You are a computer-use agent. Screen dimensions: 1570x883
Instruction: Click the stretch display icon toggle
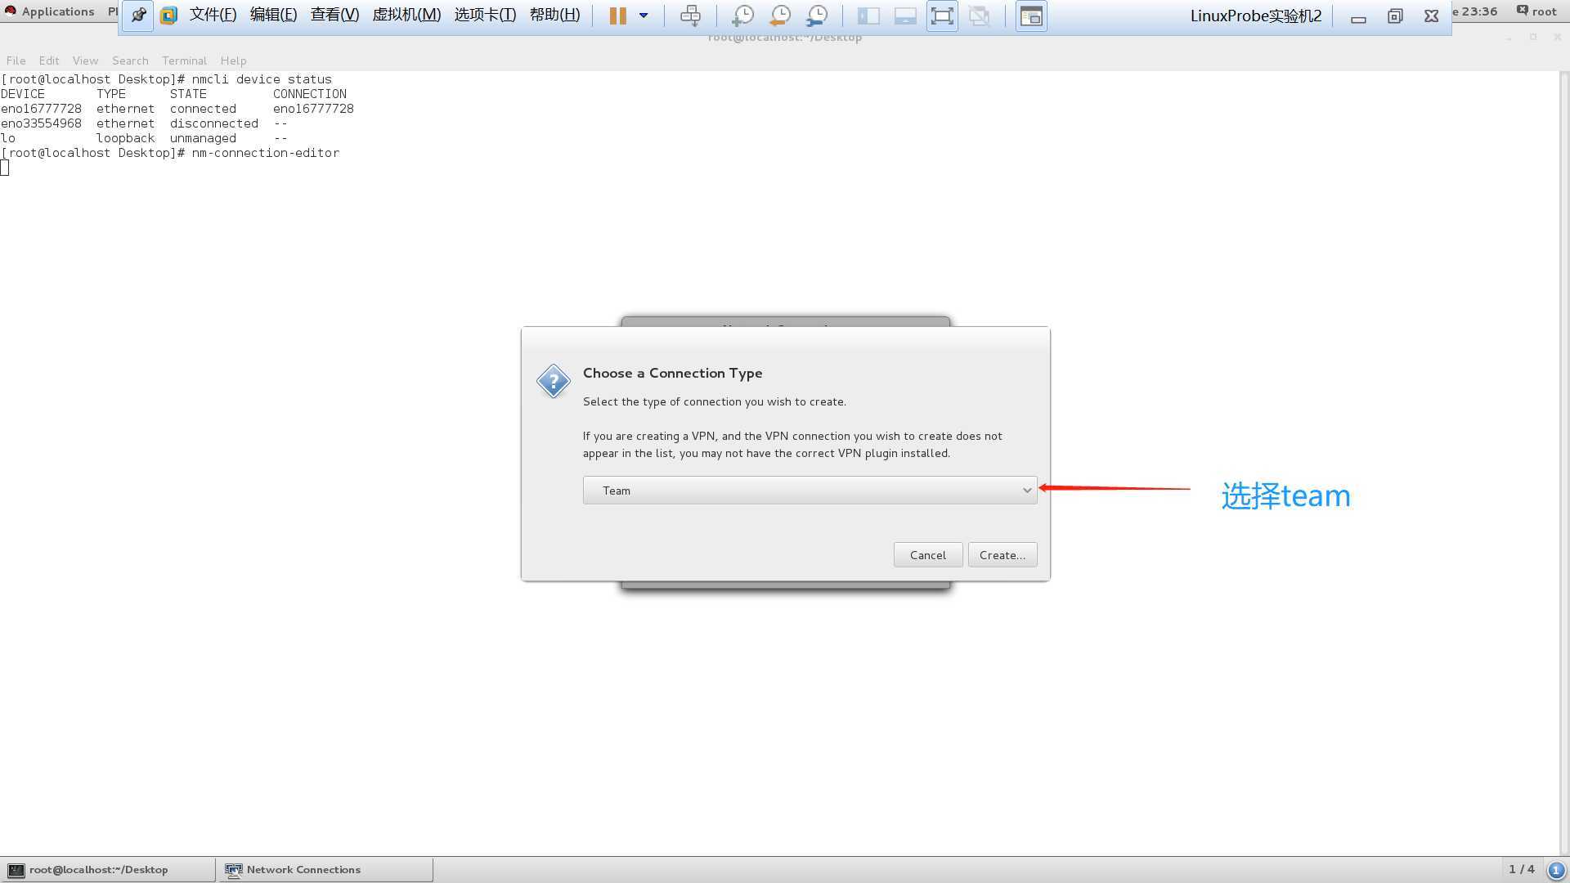[x=941, y=14]
